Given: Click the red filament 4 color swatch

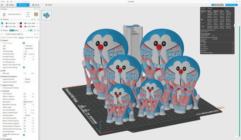Looking at the screenshot, I should 20,26.
